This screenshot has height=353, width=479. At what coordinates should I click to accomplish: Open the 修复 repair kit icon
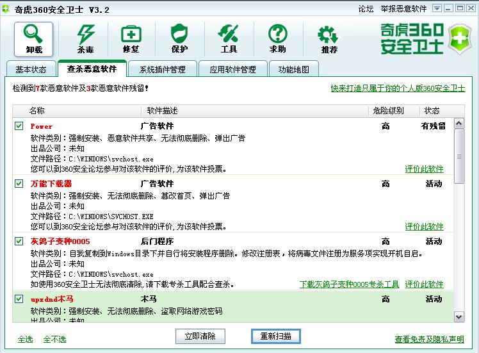coord(131,39)
